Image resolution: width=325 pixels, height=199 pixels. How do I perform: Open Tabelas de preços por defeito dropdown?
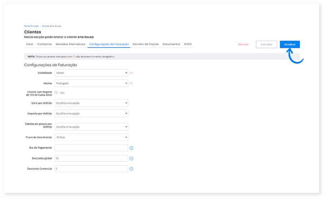tap(91, 126)
